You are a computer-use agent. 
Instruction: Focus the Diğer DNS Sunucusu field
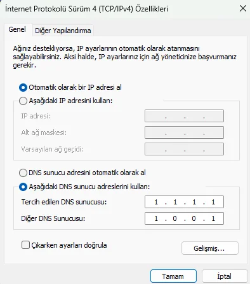point(184,218)
